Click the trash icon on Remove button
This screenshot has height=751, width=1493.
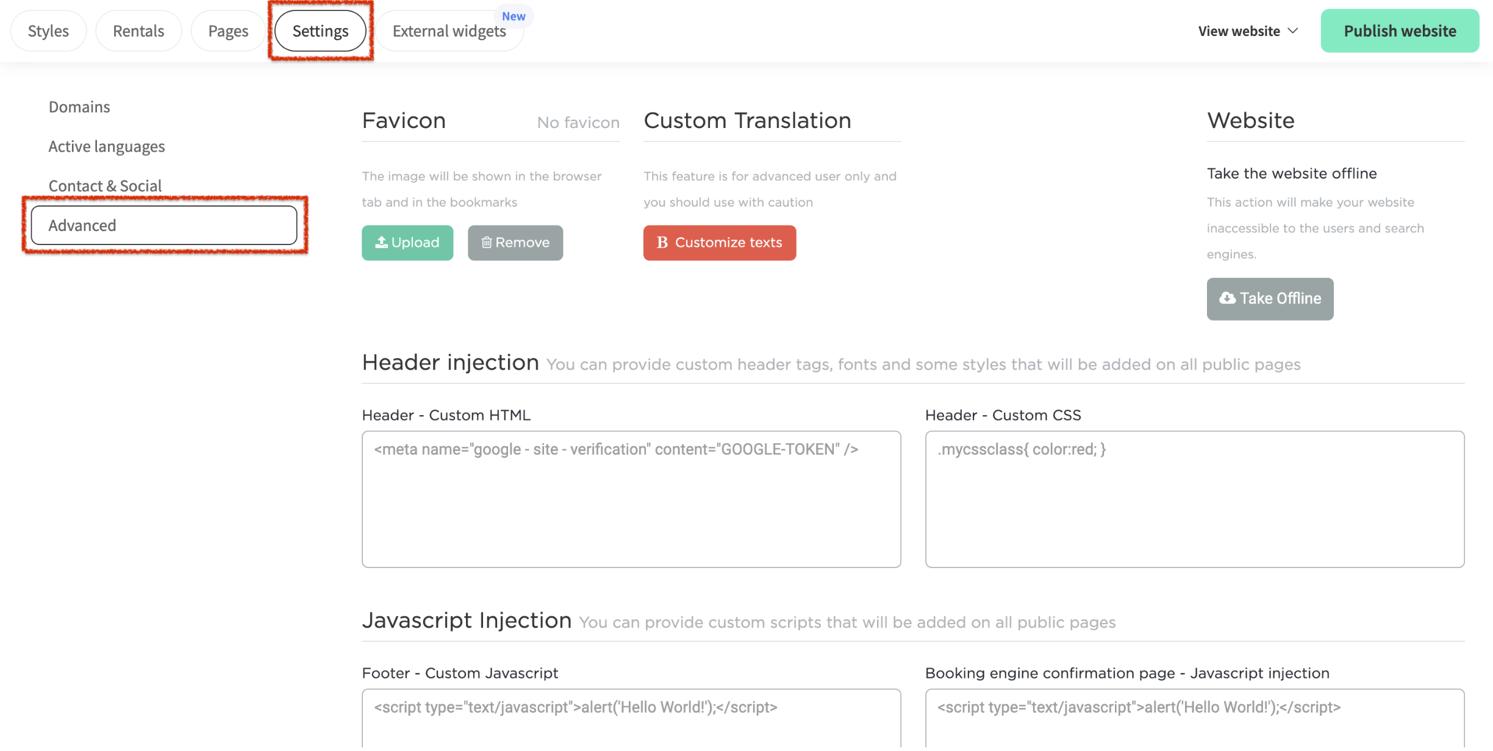(486, 243)
